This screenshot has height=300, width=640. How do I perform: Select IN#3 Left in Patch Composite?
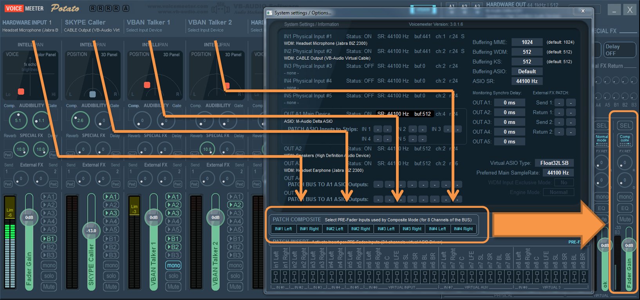386,229
